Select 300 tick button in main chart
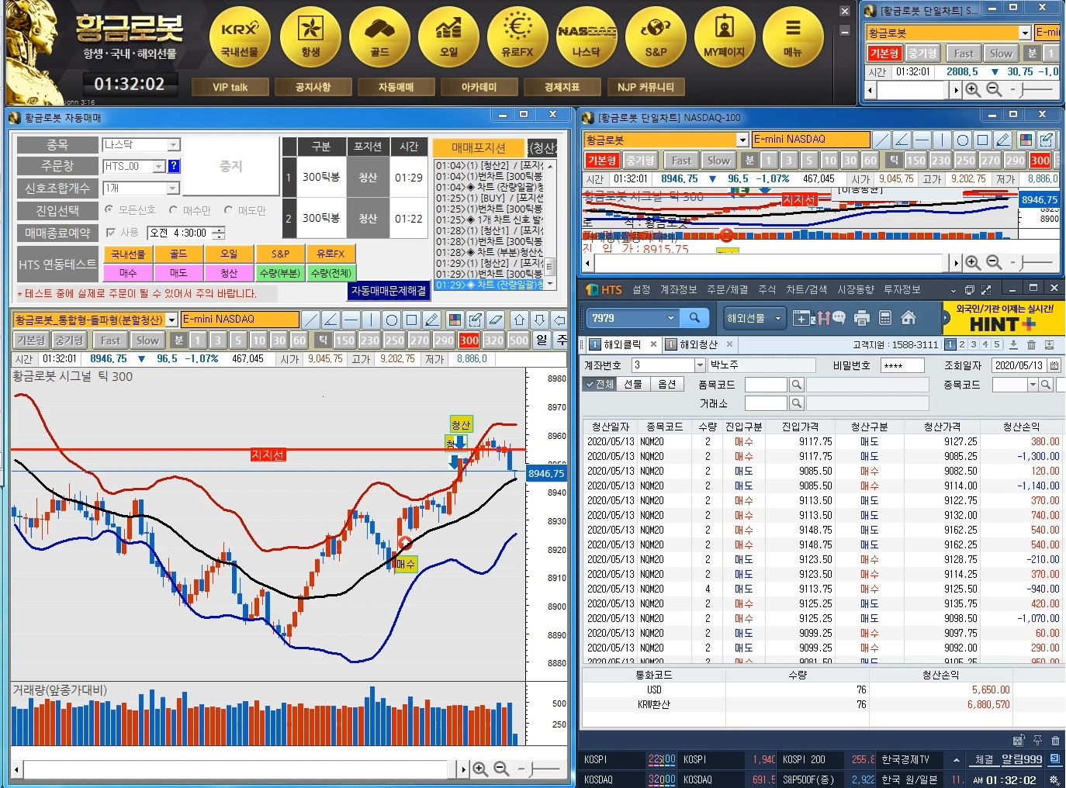Viewport: 1066px width, 788px height. coord(469,340)
